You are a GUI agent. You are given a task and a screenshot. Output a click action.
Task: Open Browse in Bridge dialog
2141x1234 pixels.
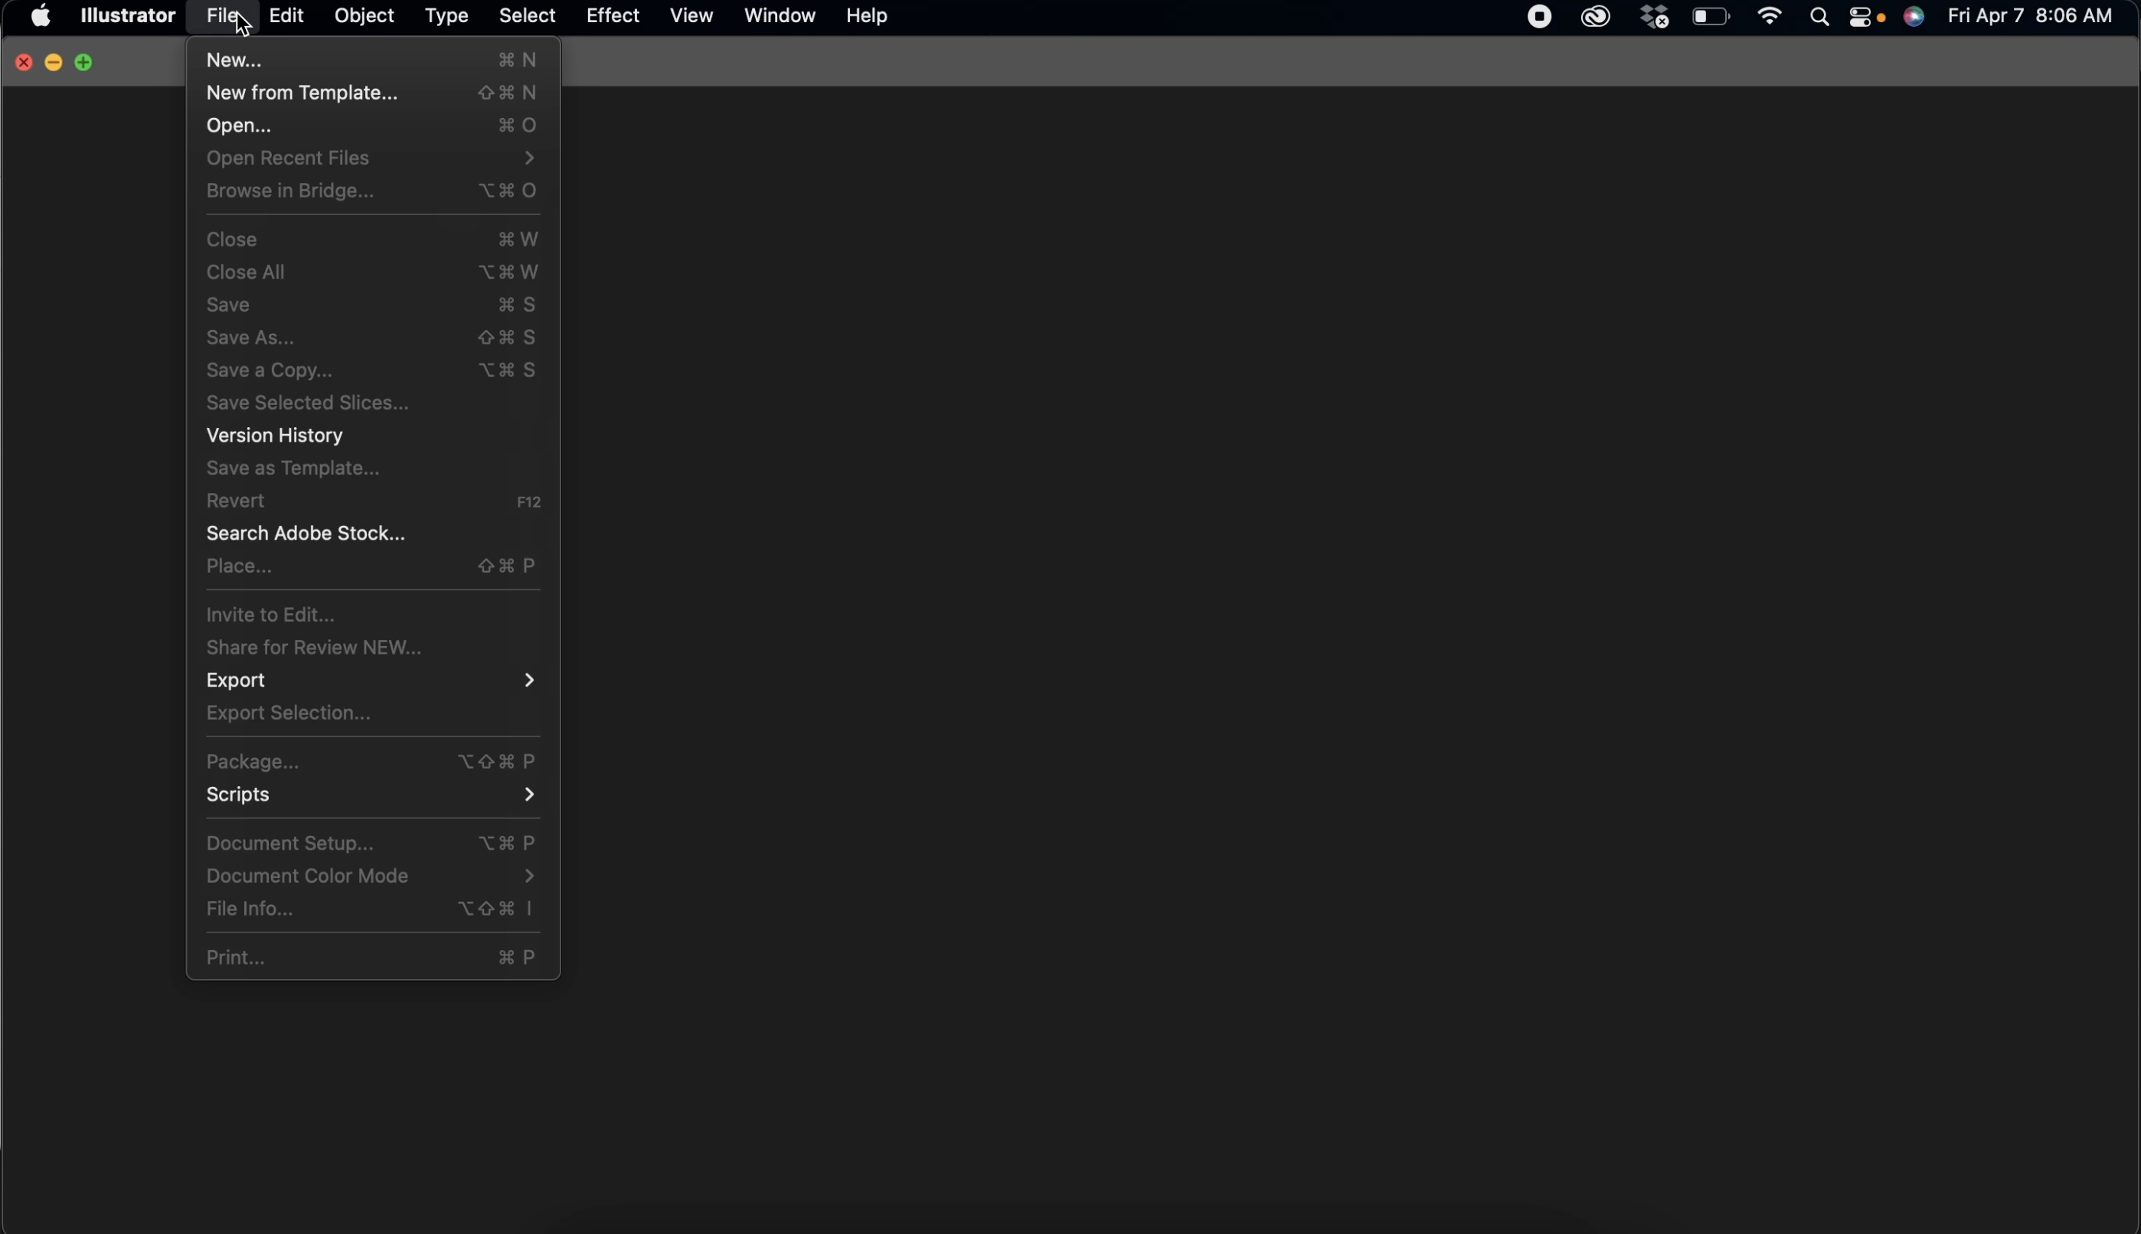click(x=289, y=190)
